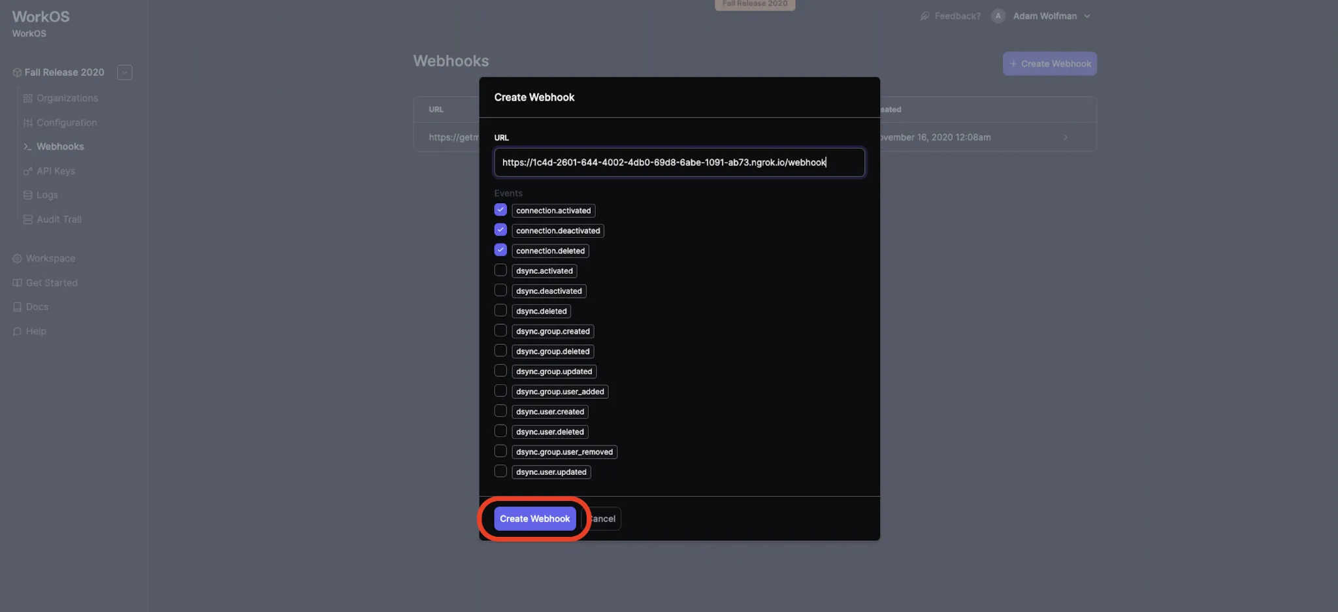Click the Webhooks terminal prompt icon
The image size is (1338, 612).
point(27,147)
